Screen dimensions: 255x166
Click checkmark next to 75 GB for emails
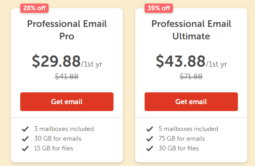click(150, 139)
